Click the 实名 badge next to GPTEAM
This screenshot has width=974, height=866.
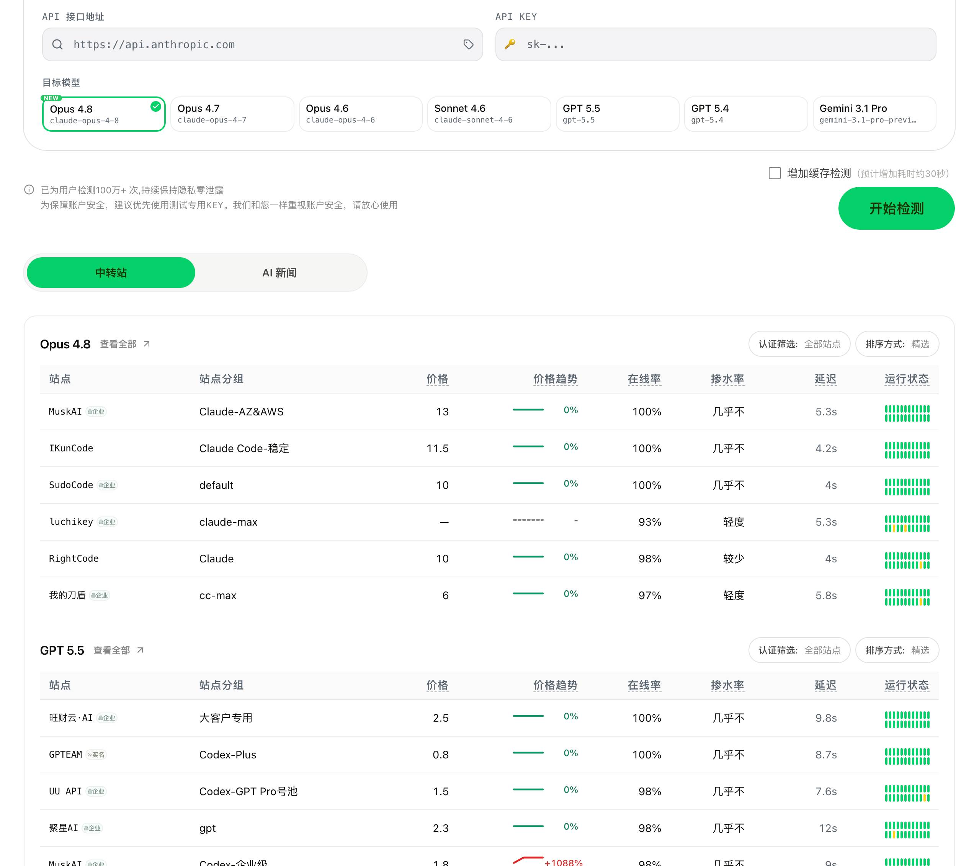tap(96, 755)
